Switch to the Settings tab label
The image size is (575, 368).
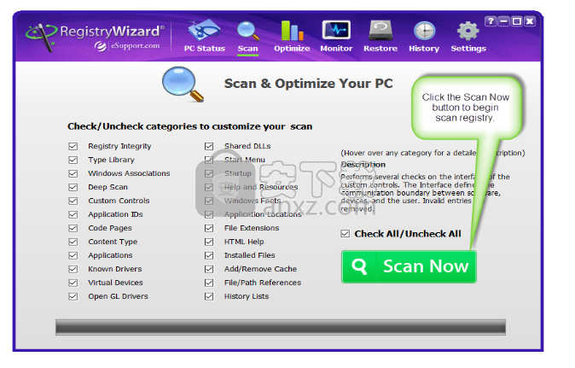coord(468,49)
